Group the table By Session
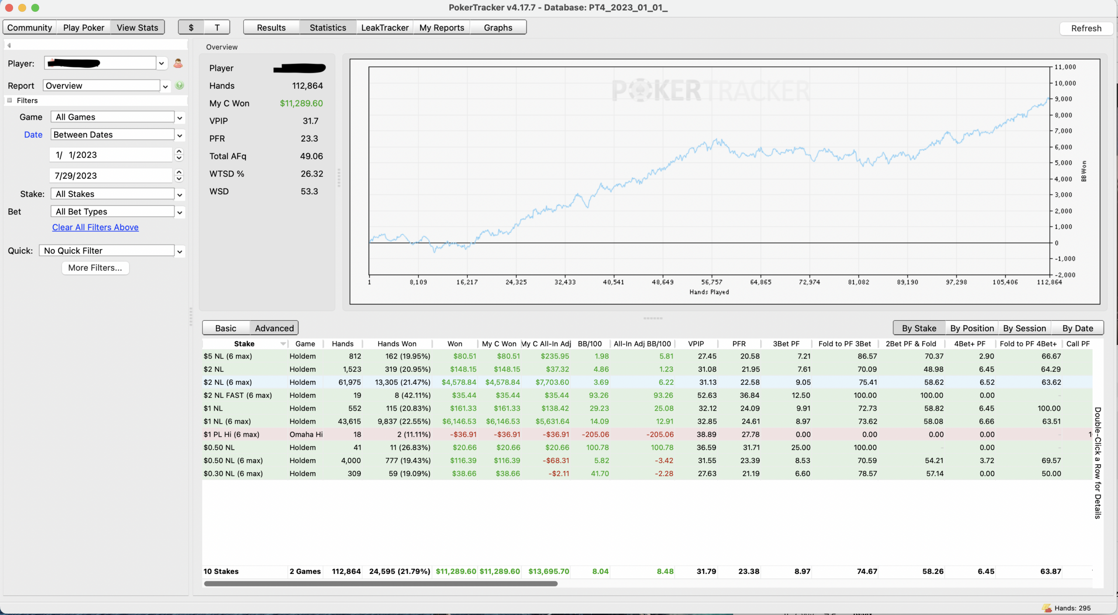This screenshot has height=615, width=1118. pos(1025,328)
